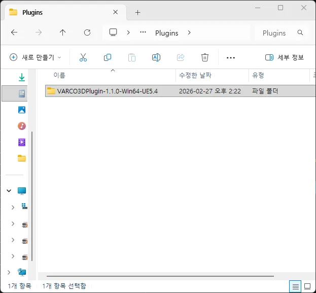
Task: Cut the selected item with scissors icon
Action: click(x=83, y=57)
